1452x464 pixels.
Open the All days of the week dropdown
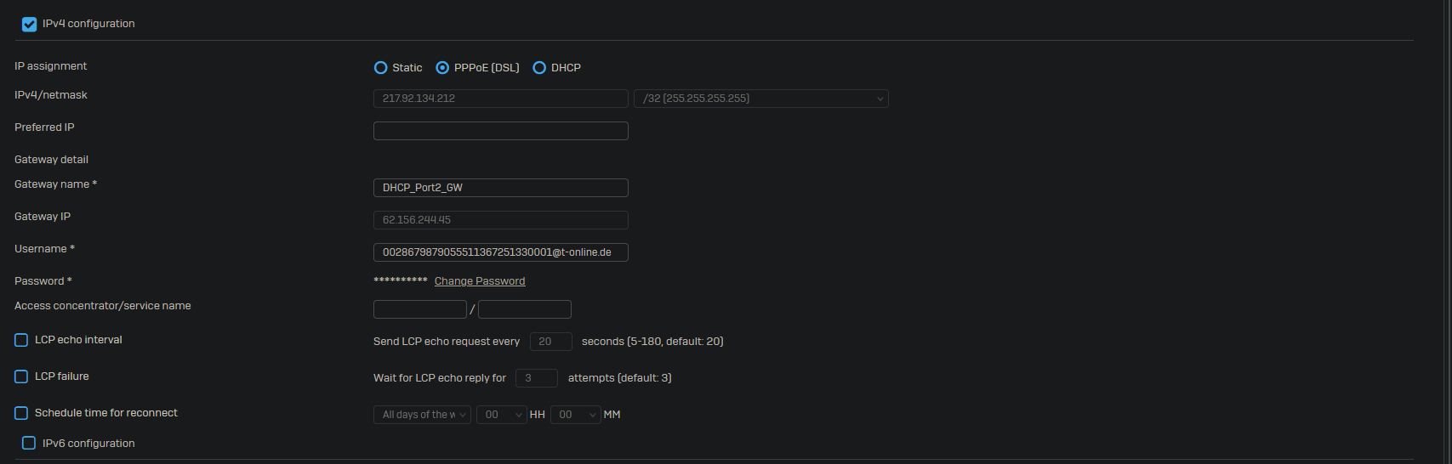(x=422, y=415)
